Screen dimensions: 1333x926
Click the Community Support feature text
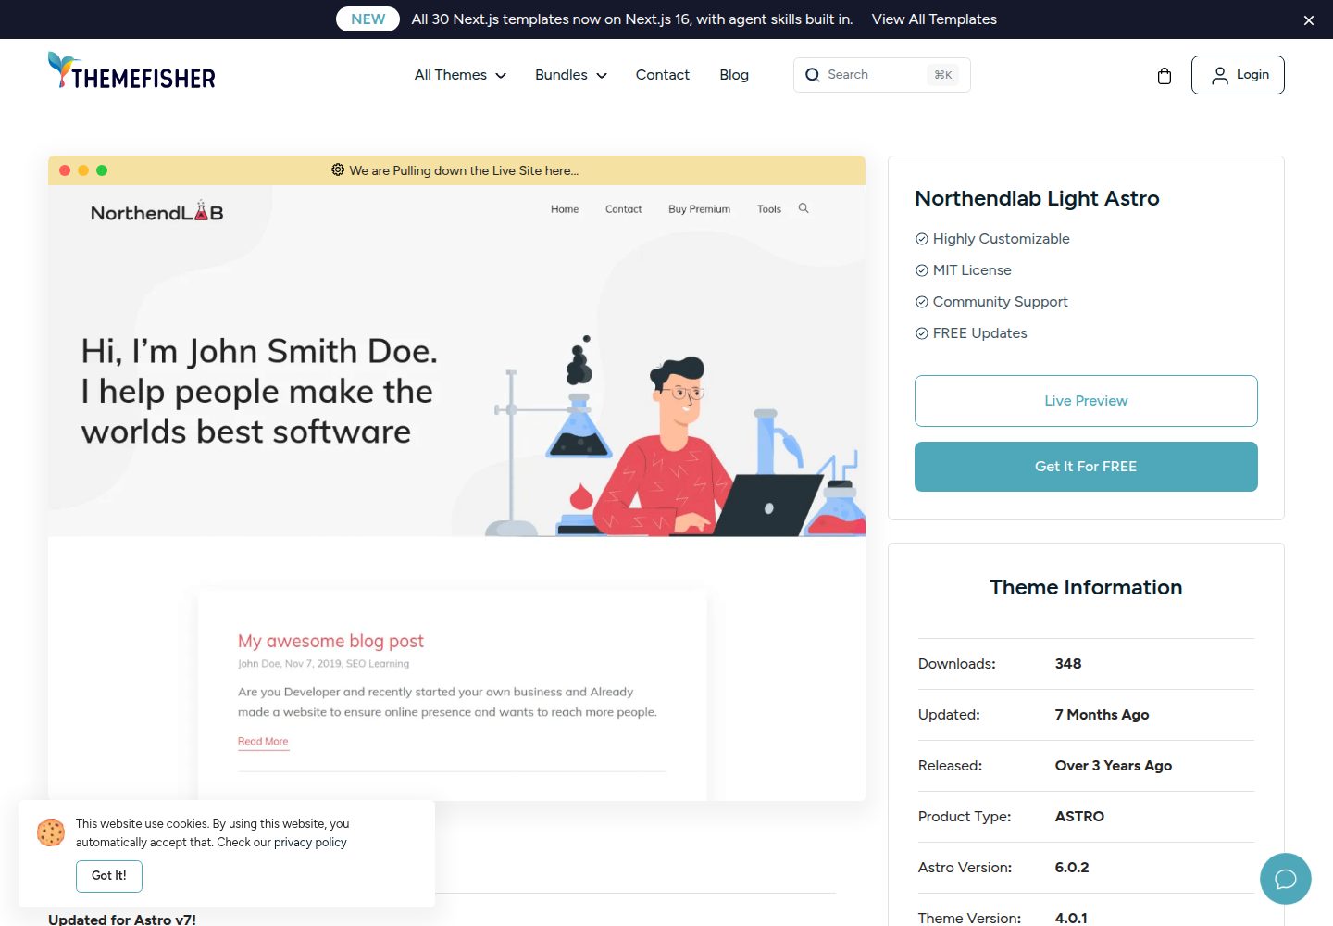(1000, 302)
